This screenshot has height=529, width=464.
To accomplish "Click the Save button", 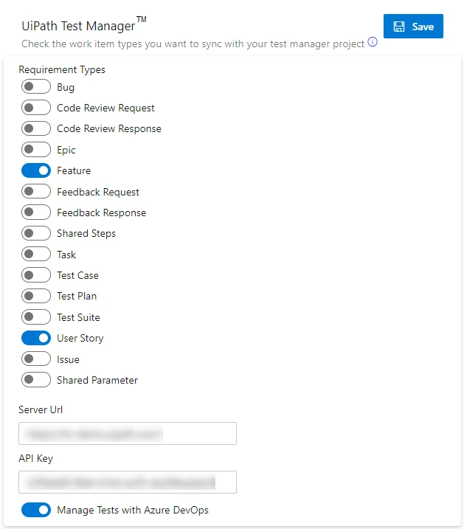I will point(413,27).
